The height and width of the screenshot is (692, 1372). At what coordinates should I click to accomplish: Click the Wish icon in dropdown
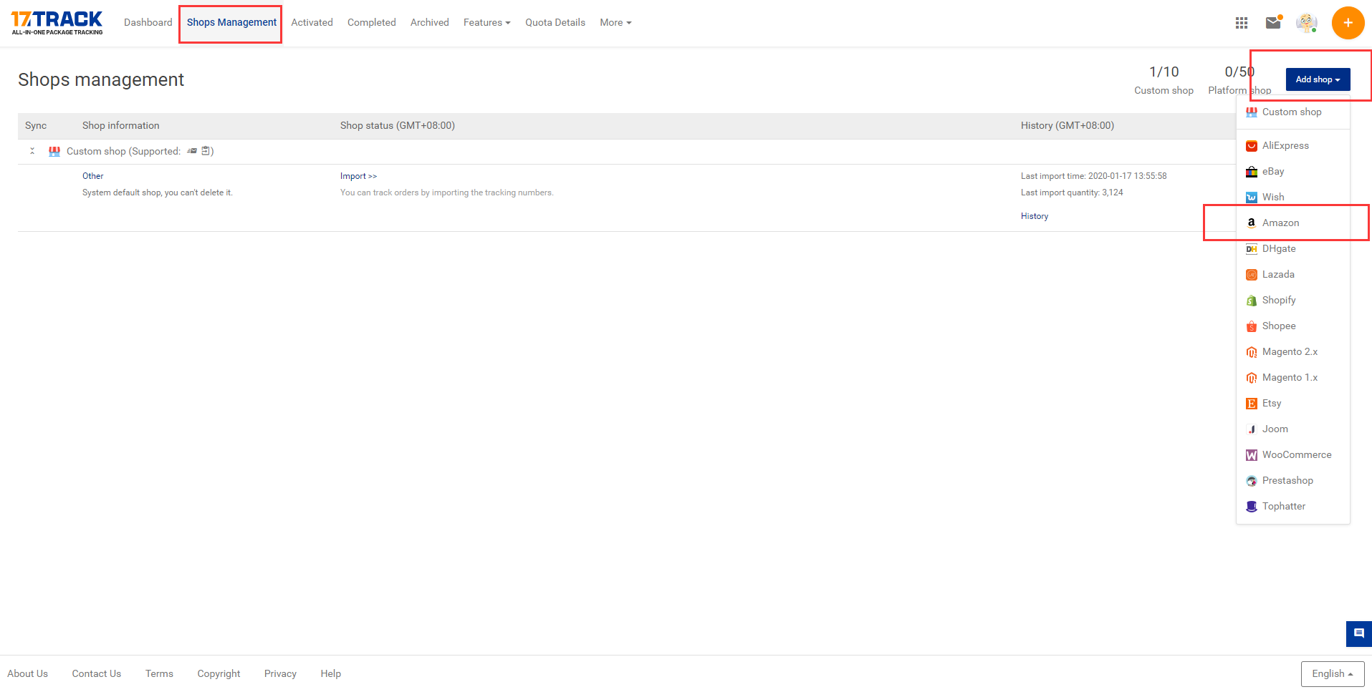coord(1252,198)
